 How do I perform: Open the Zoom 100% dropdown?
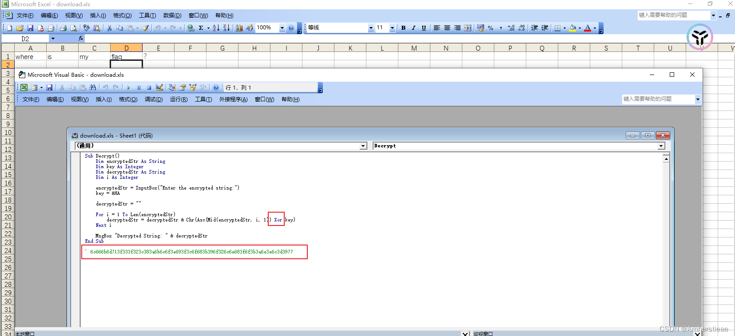pos(282,28)
